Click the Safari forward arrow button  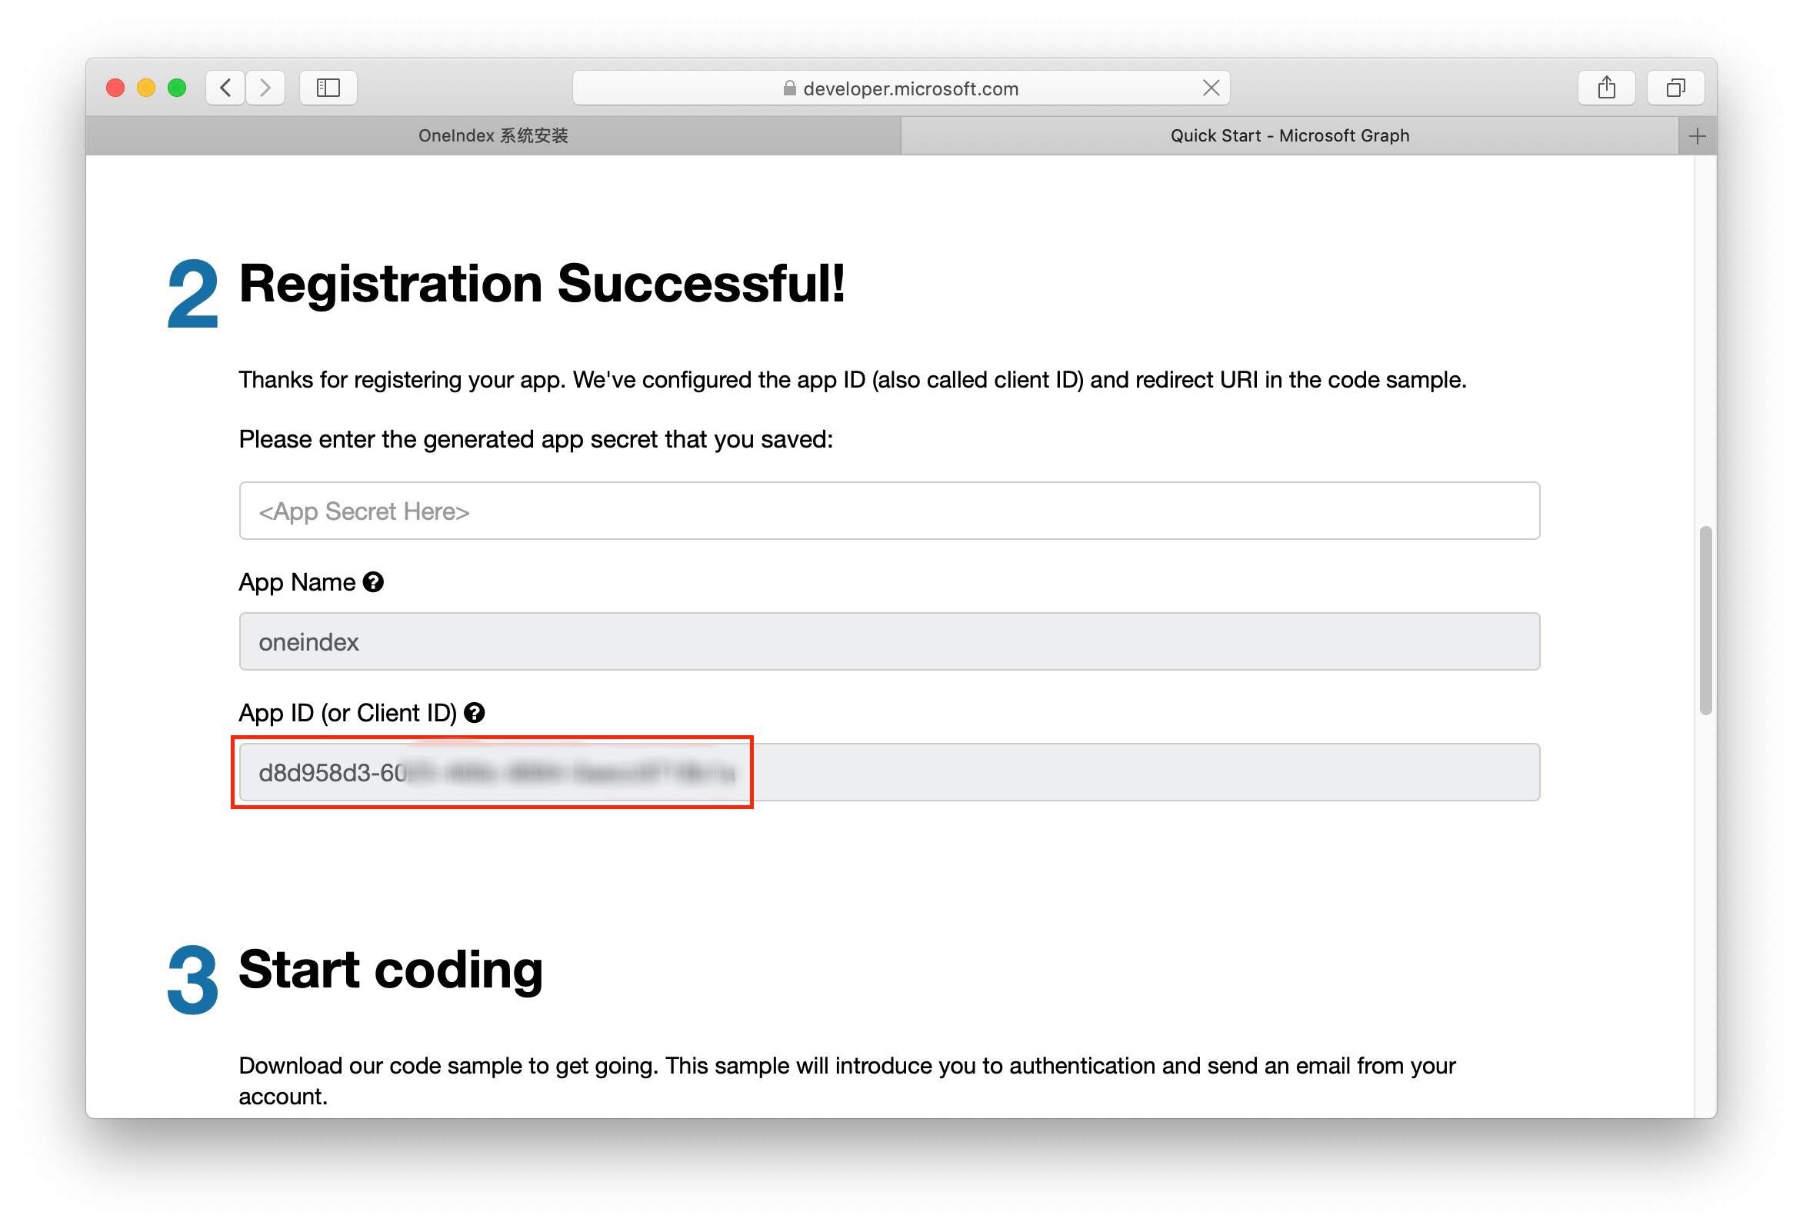(265, 88)
